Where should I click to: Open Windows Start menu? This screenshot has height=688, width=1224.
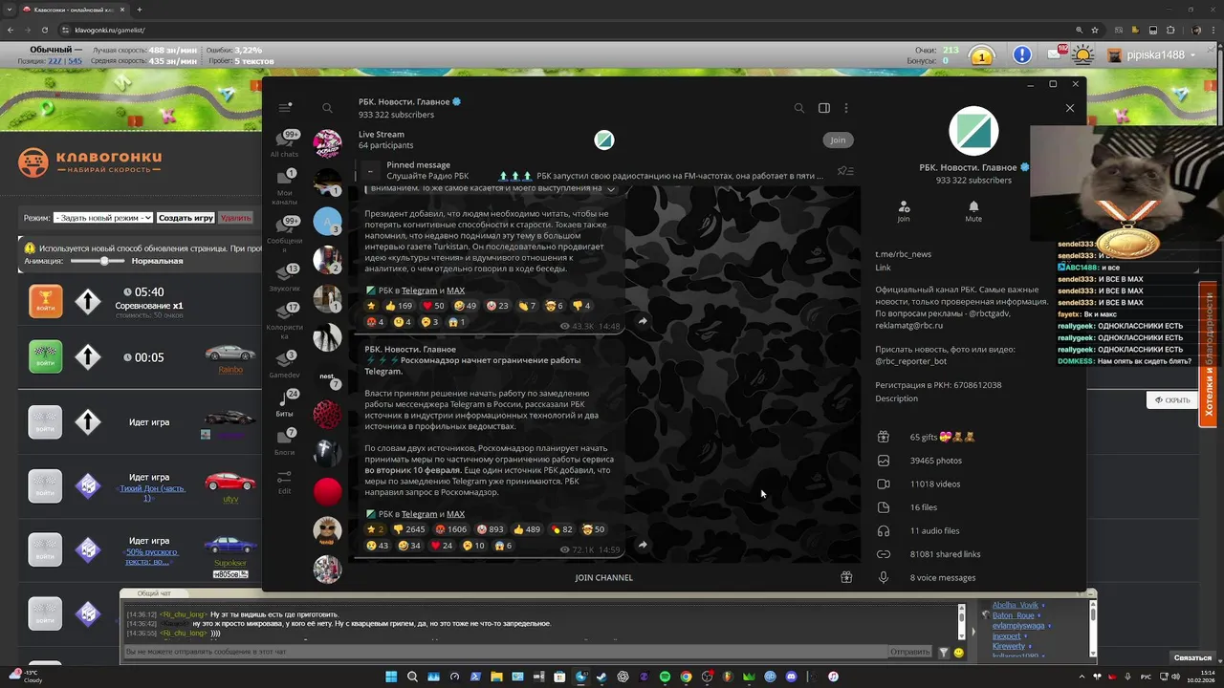click(391, 677)
